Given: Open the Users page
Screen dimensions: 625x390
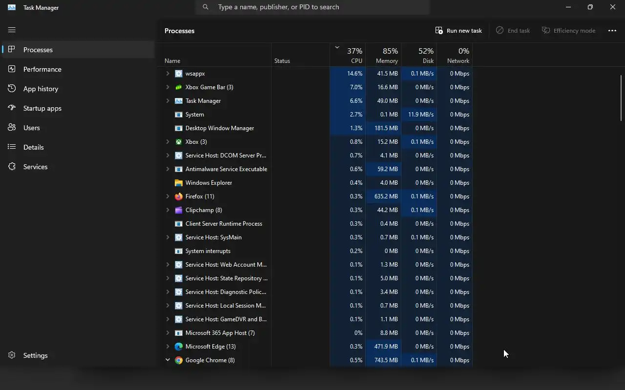Looking at the screenshot, I should (x=78, y=128).
